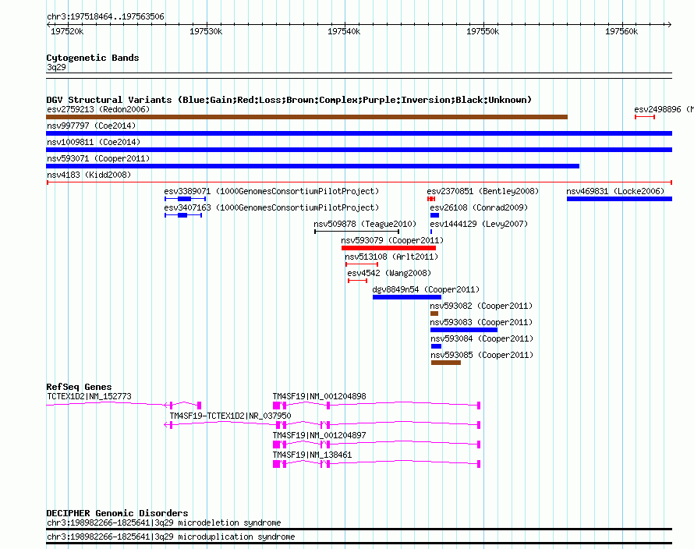Click the TCTEX1D2|NM_152773 gene label

89,396
